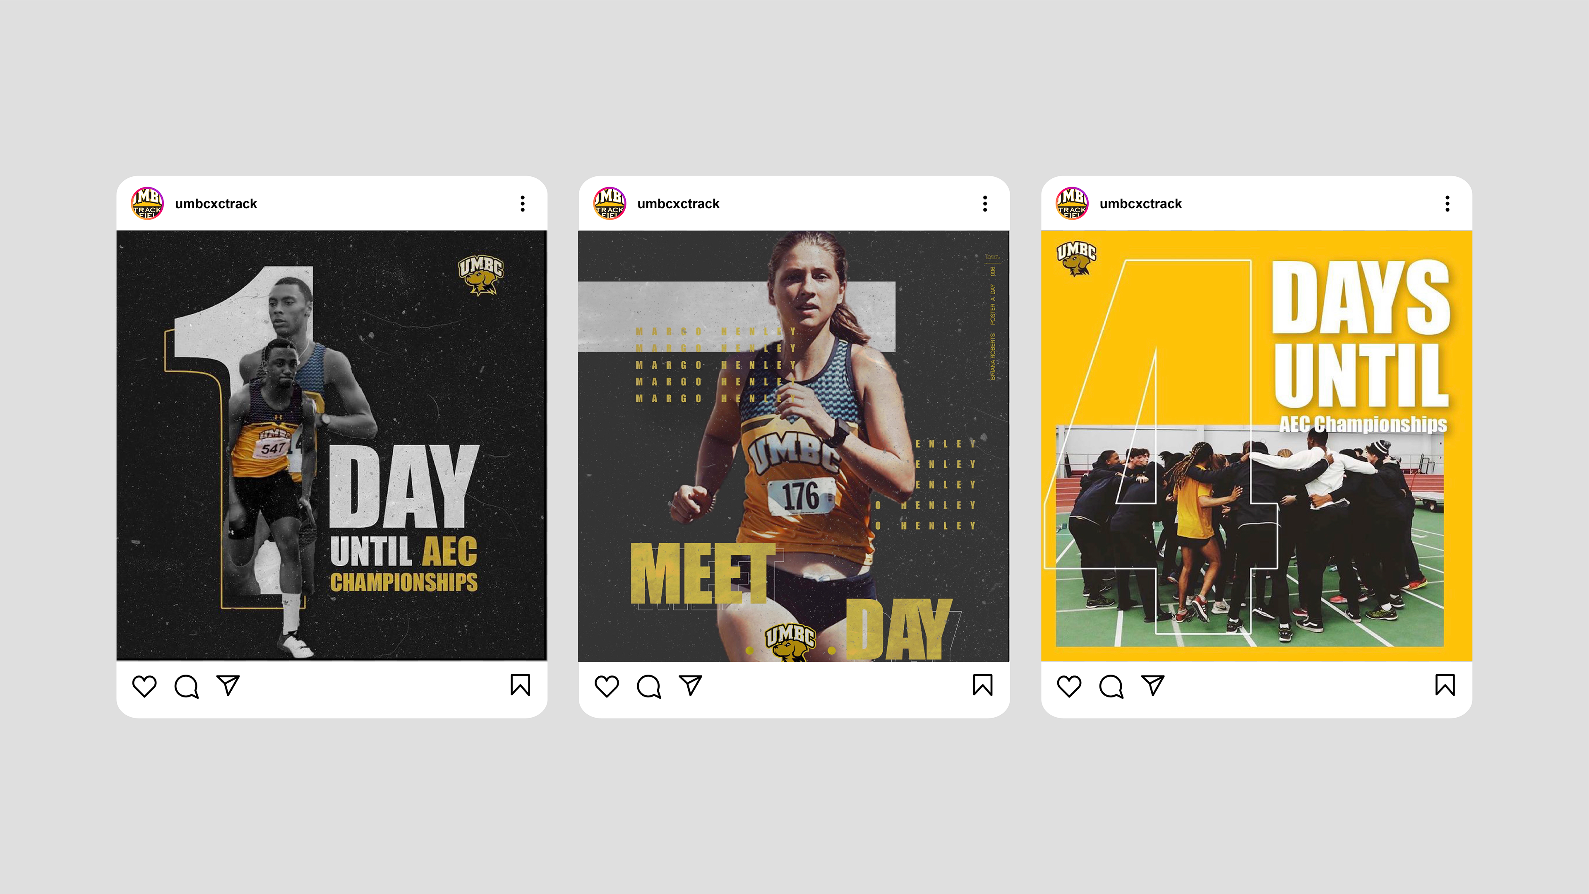Screen dimensions: 1589x894
Task: Open the 1 Day Until AEC image
Action: click(x=332, y=445)
